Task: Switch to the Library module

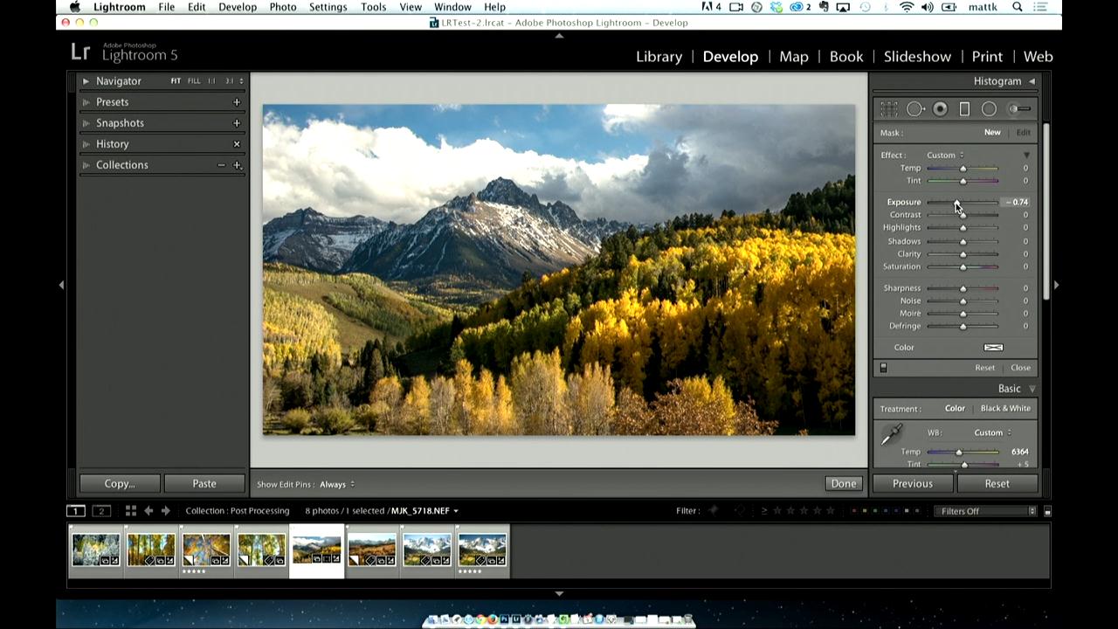Action: [659, 56]
